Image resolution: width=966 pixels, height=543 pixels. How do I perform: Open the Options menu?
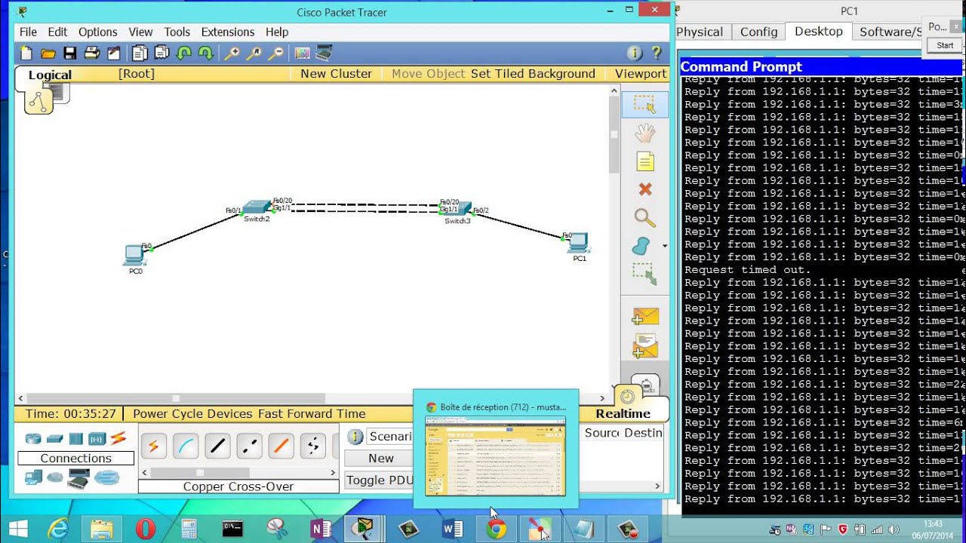[98, 32]
